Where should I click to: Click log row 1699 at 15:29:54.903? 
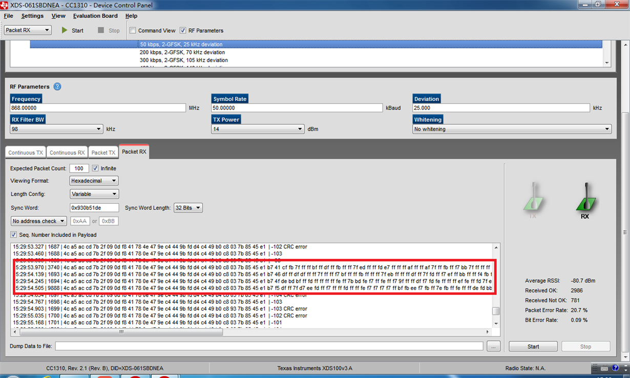pos(160,309)
